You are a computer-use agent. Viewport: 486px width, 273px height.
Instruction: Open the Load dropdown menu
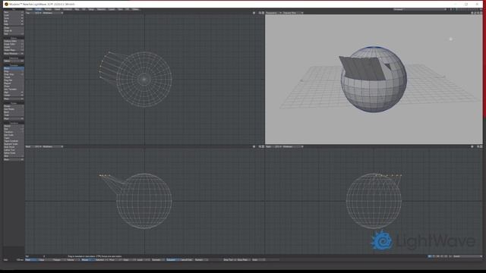[x=14, y=15]
